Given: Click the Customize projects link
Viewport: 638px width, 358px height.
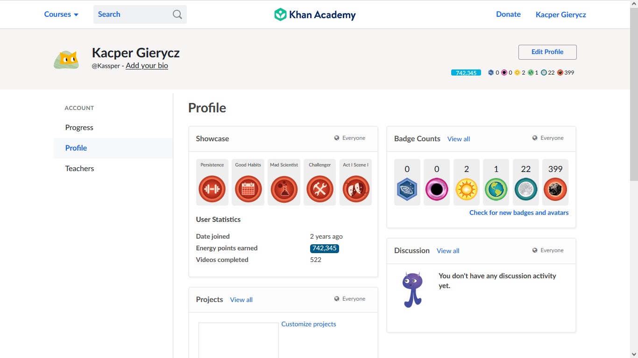Looking at the screenshot, I should 309,324.
